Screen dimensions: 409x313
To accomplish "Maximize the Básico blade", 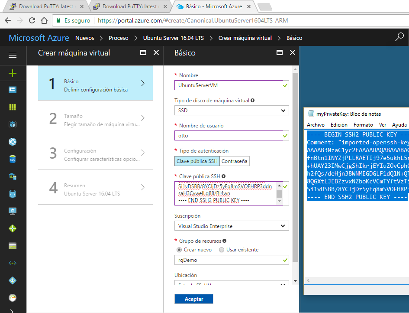I will [x=279, y=53].
